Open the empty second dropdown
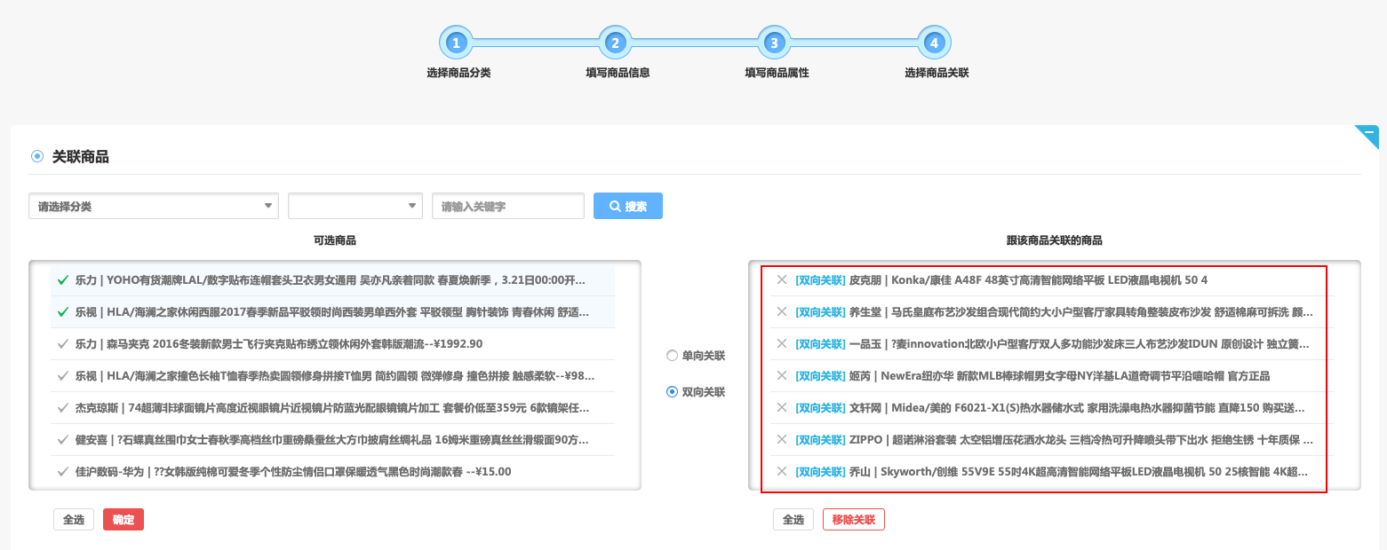The height and width of the screenshot is (550, 1387). (x=355, y=206)
